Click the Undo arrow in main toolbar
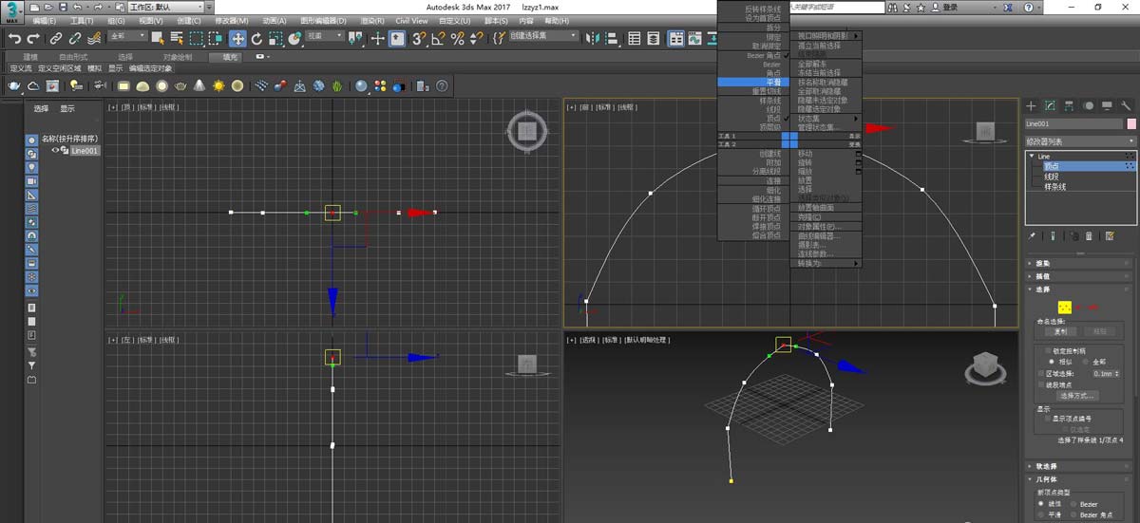This screenshot has height=523, width=1140. [14, 39]
